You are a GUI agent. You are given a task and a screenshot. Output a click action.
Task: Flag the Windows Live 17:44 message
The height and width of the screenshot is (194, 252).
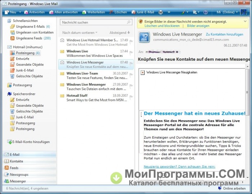[131, 53]
